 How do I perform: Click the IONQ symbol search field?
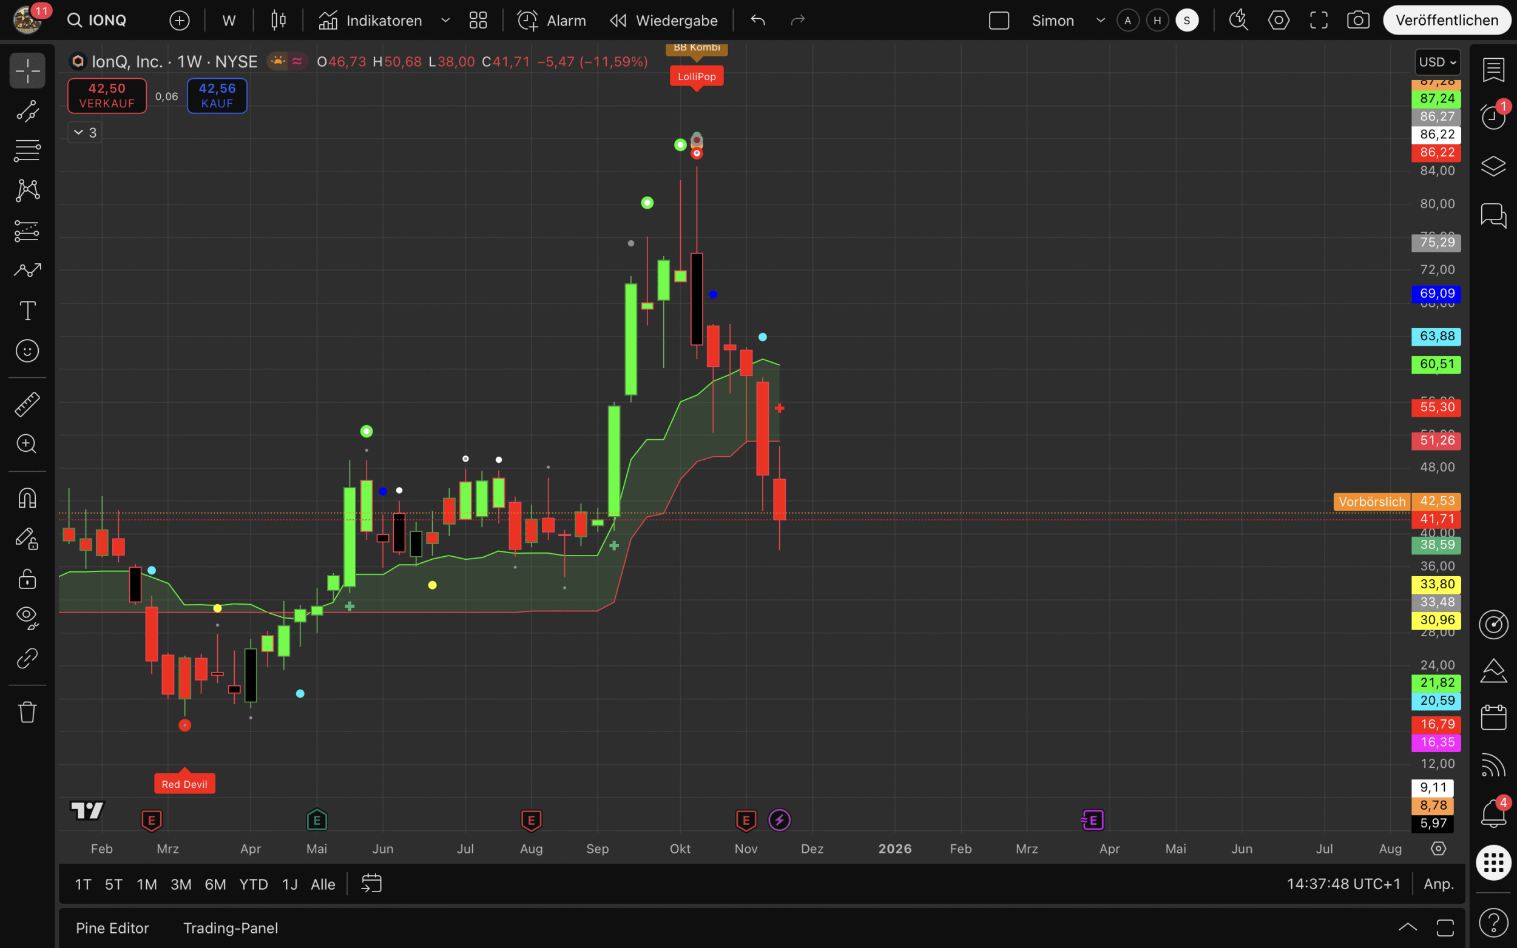pyautogui.click(x=106, y=20)
